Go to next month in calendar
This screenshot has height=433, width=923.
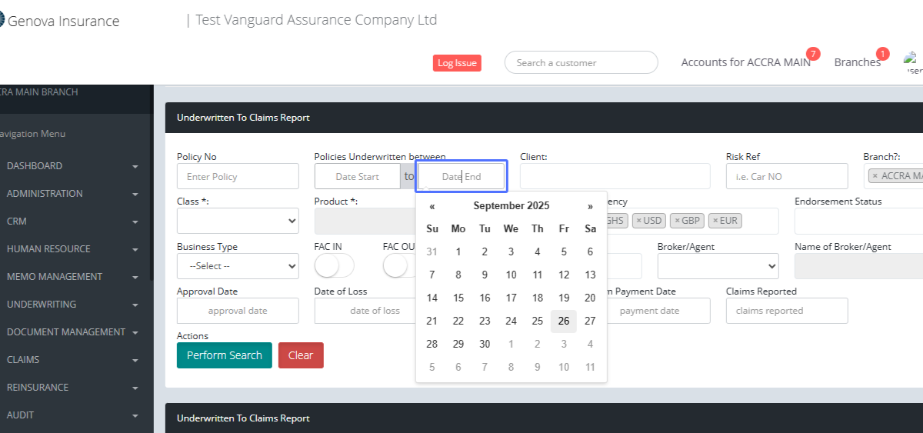coord(590,206)
